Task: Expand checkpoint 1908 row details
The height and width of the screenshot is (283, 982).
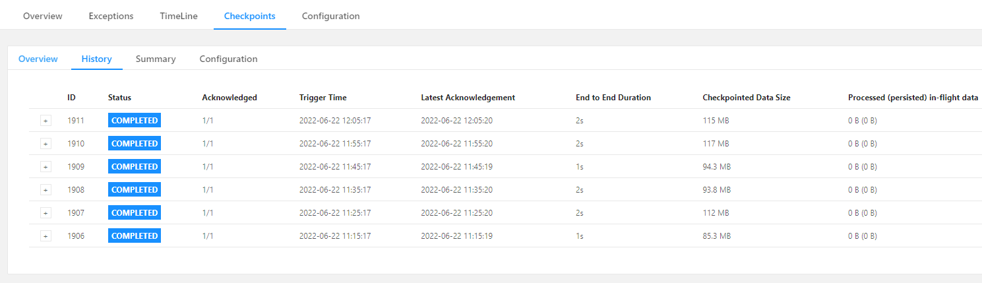Action: (x=46, y=190)
